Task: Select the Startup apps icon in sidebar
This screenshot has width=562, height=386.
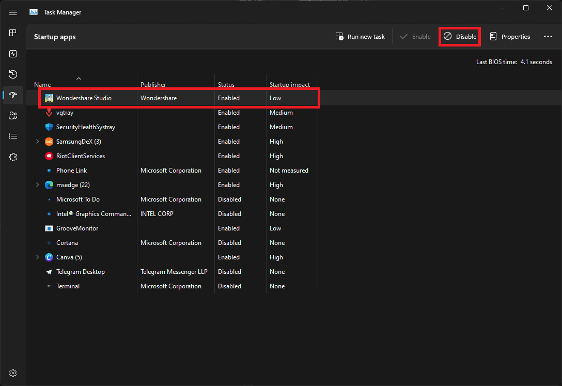Action: click(13, 95)
